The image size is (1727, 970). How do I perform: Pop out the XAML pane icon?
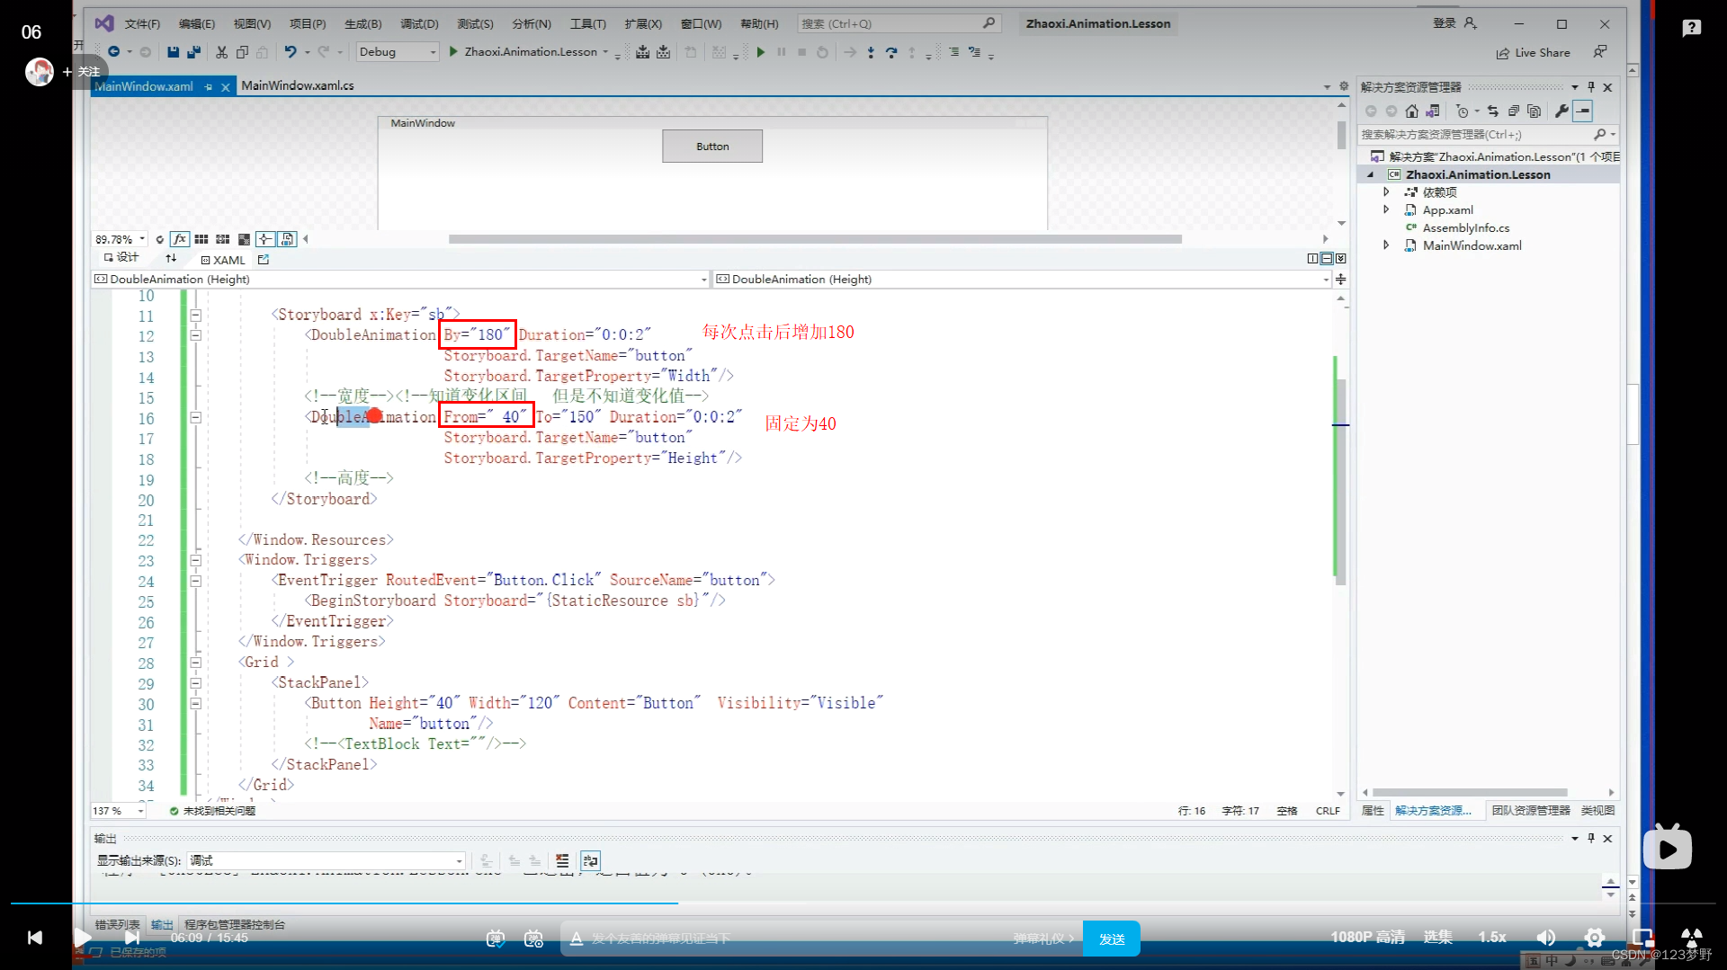pos(264,260)
